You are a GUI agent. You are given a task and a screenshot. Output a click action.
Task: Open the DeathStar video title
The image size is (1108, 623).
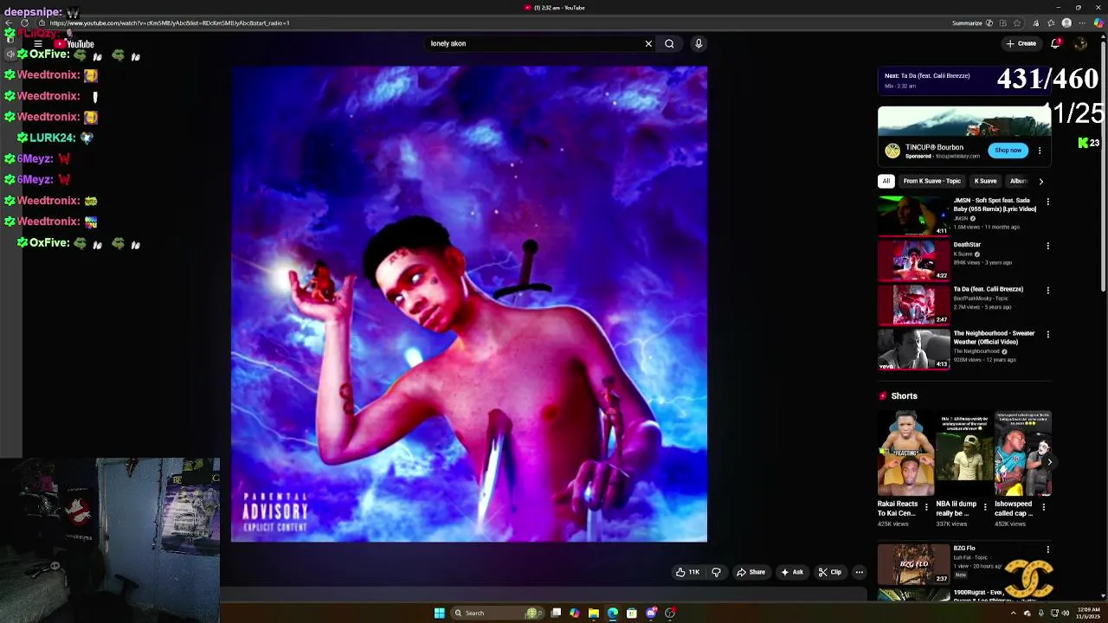(967, 245)
